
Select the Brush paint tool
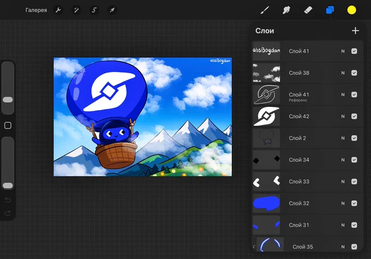(x=265, y=10)
